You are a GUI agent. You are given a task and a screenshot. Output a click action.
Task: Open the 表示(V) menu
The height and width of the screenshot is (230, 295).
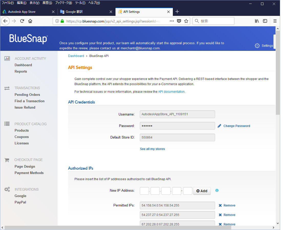(34, 3)
